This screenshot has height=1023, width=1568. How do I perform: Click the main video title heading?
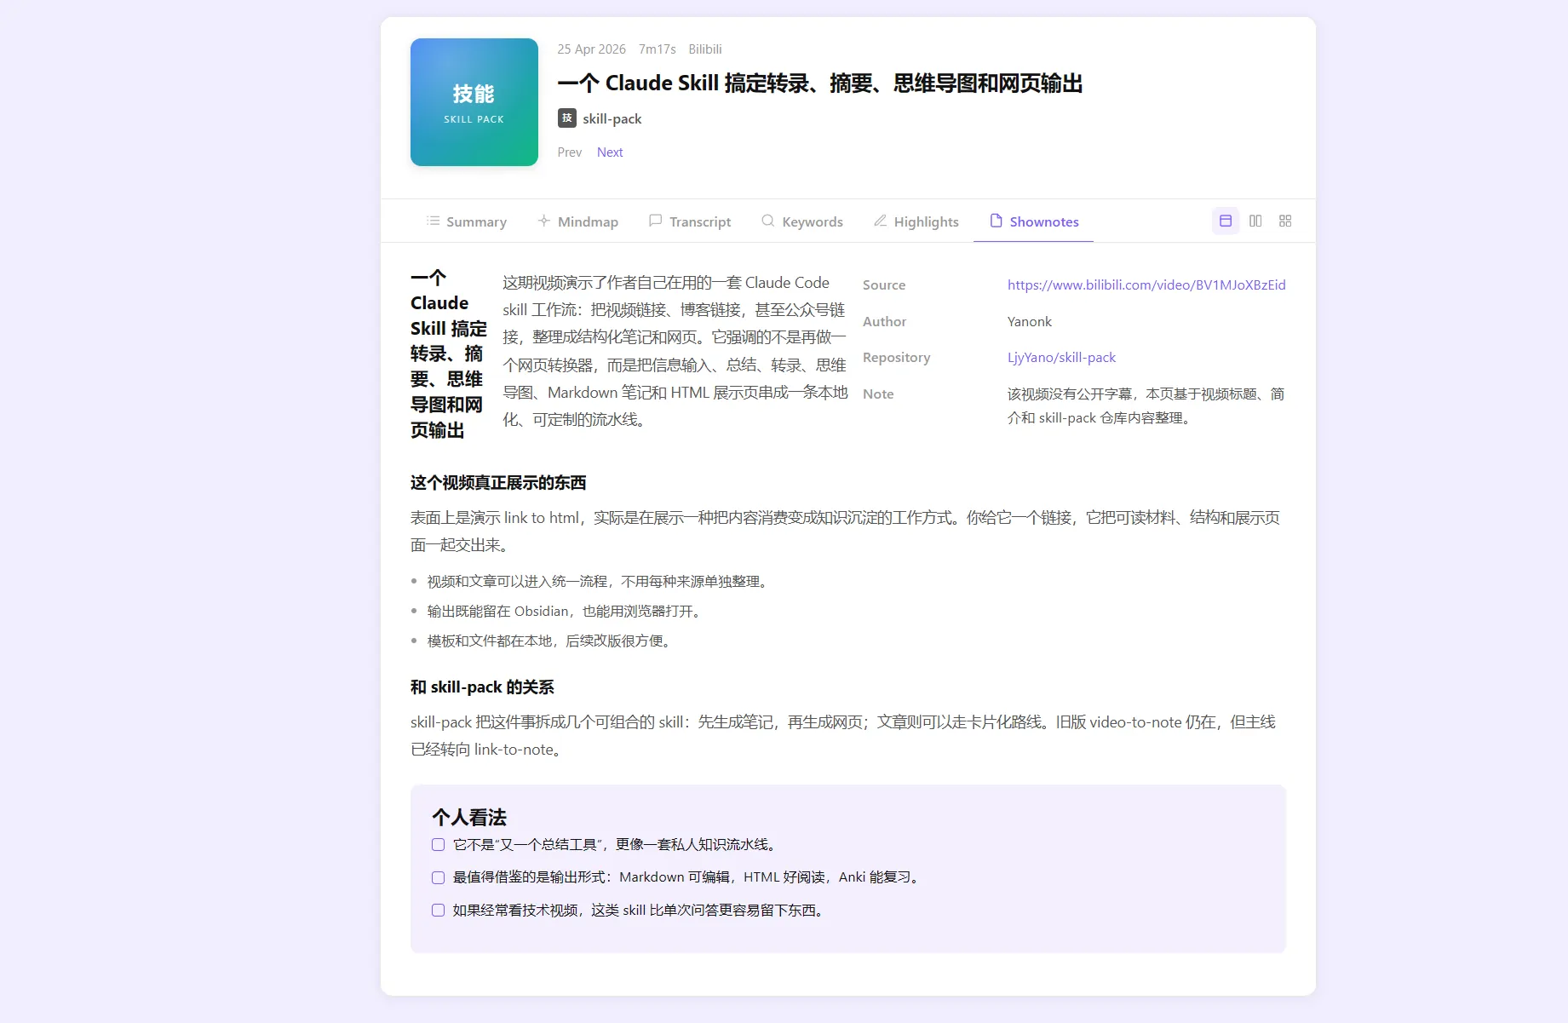pyautogui.click(x=820, y=83)
